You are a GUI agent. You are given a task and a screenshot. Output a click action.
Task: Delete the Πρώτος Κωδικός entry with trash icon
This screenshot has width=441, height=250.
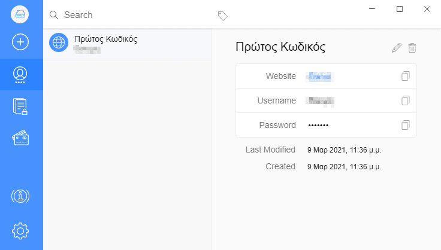click(x=412, y=48)
